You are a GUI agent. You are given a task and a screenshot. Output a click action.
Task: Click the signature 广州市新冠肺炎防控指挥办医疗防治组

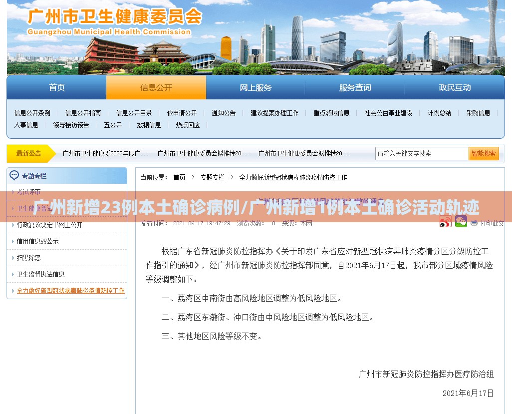[426, 374]
